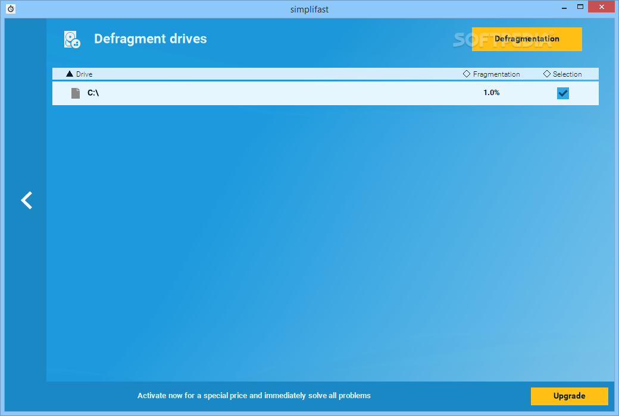Image resolution: width=619 pixels, height=416 pixels.
Task: Sort by the Drive column header
Action: click(79, 74)
